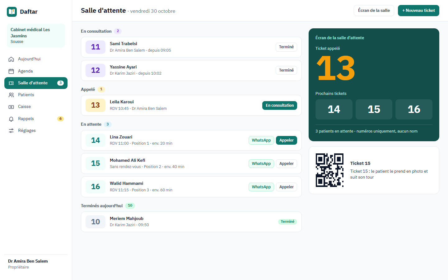Click the Rappels bell icon

[11, 119]
